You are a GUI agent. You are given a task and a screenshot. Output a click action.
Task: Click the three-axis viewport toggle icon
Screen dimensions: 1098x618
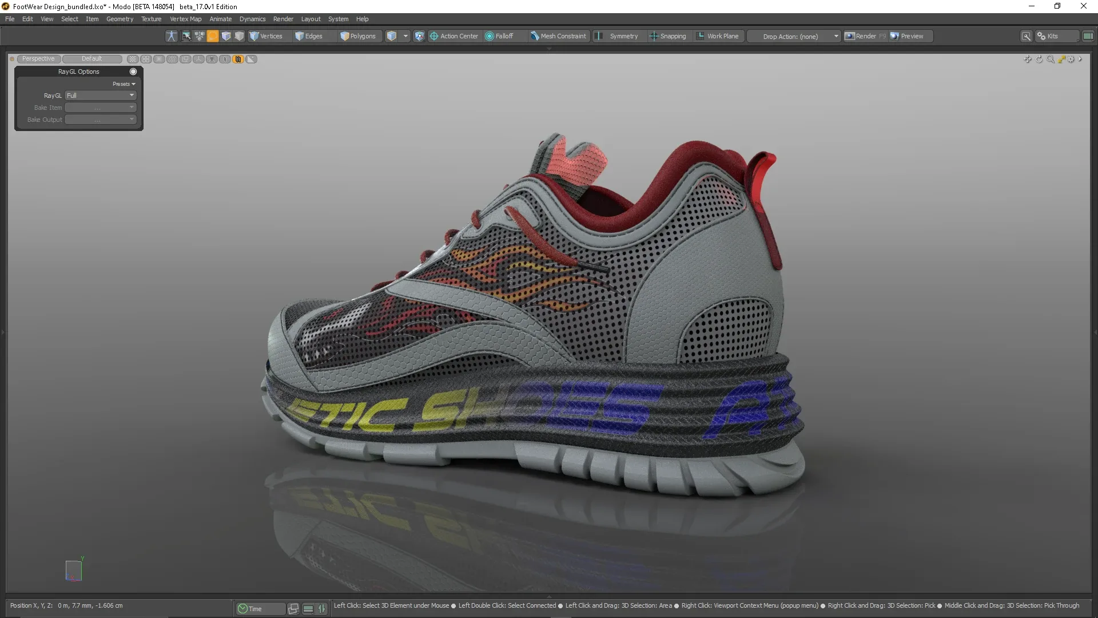[198, 59]
